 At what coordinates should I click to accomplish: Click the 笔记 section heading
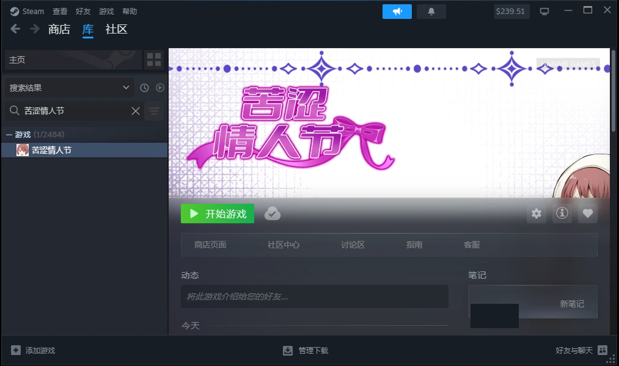tap(477, 275)
